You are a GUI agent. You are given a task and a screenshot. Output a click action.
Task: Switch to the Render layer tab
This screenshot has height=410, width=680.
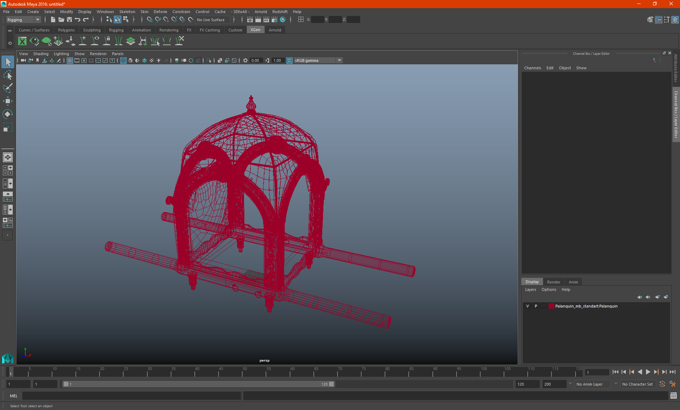point(554,282)
